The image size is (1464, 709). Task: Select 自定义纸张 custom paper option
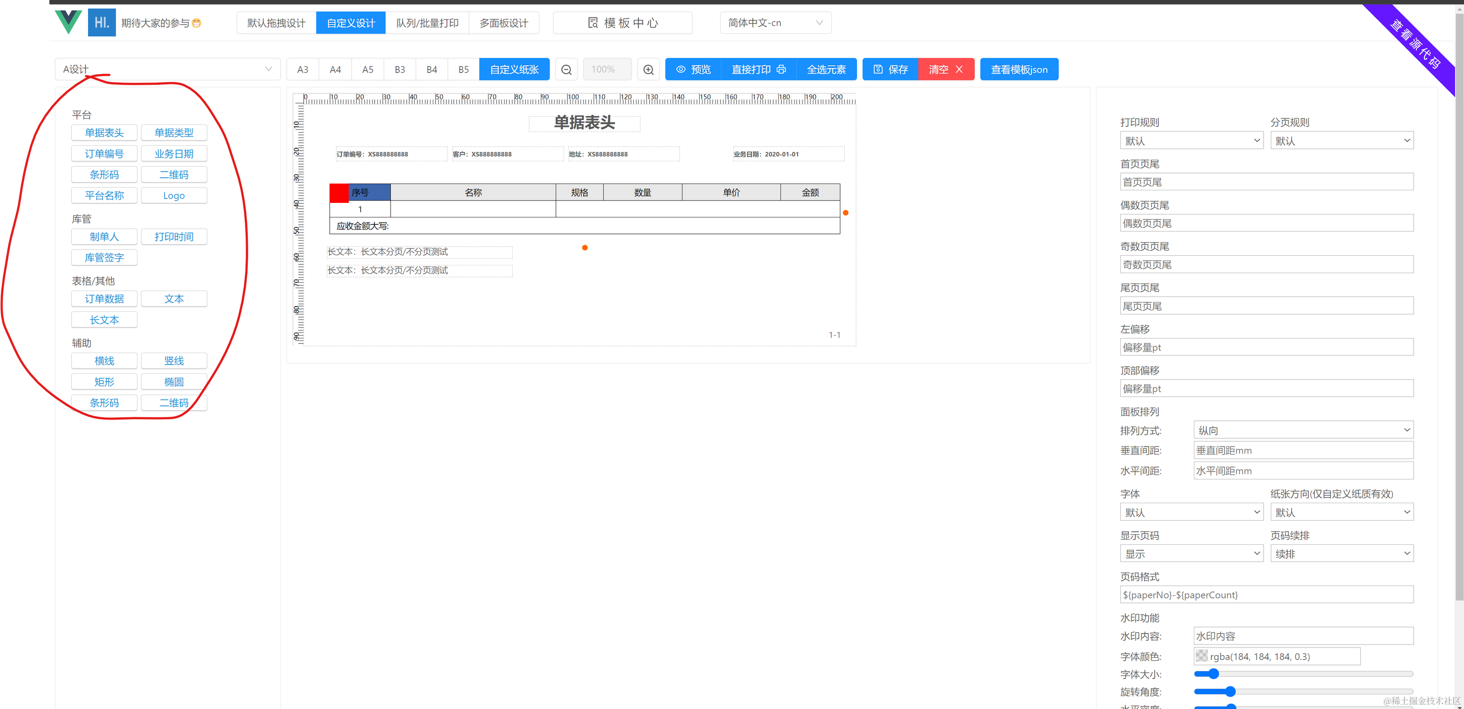[x=514, y=69]
